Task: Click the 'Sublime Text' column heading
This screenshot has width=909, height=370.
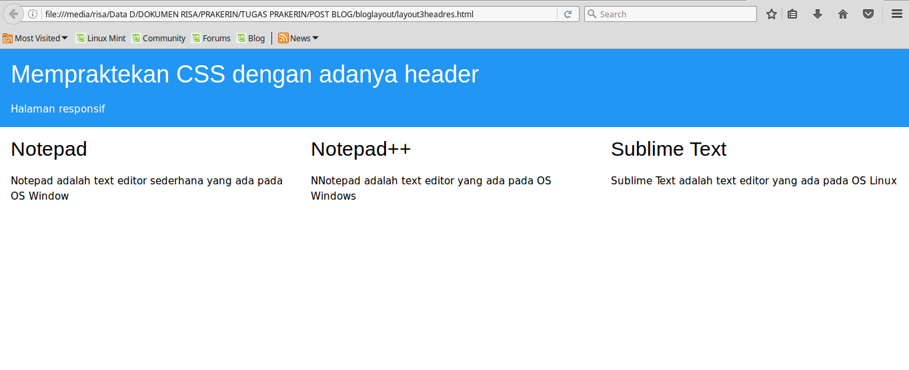Action: (668, 149)
